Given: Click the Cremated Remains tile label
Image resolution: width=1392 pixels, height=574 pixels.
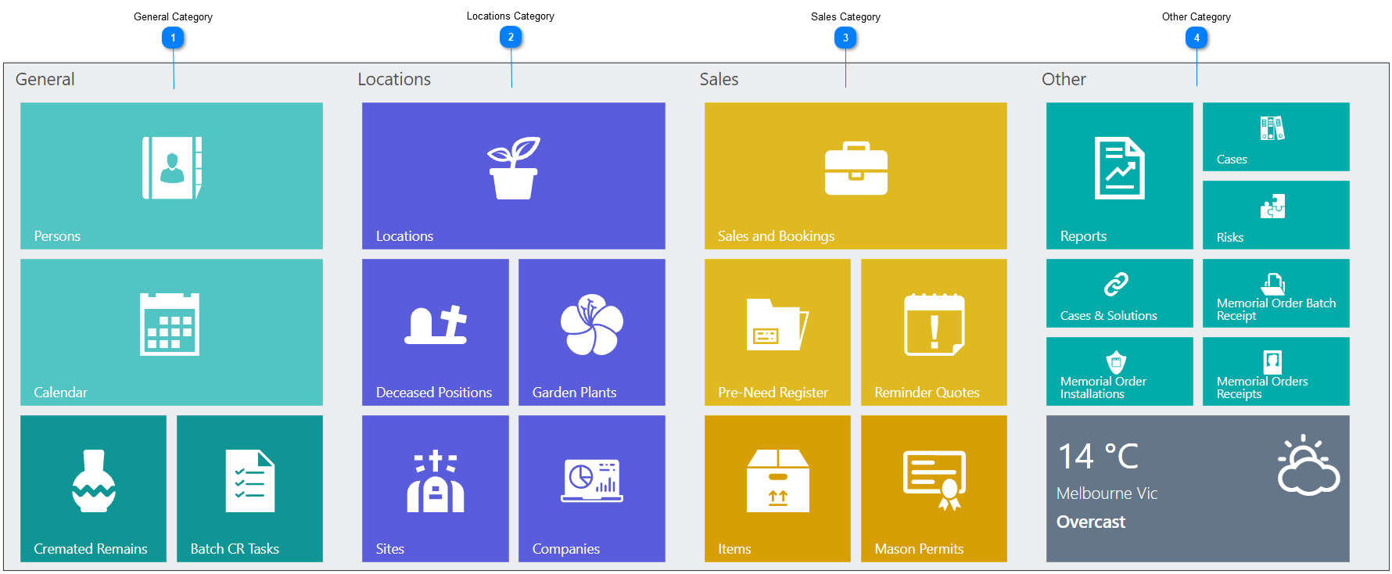Looking at the screenshot, I should point(90,549).
